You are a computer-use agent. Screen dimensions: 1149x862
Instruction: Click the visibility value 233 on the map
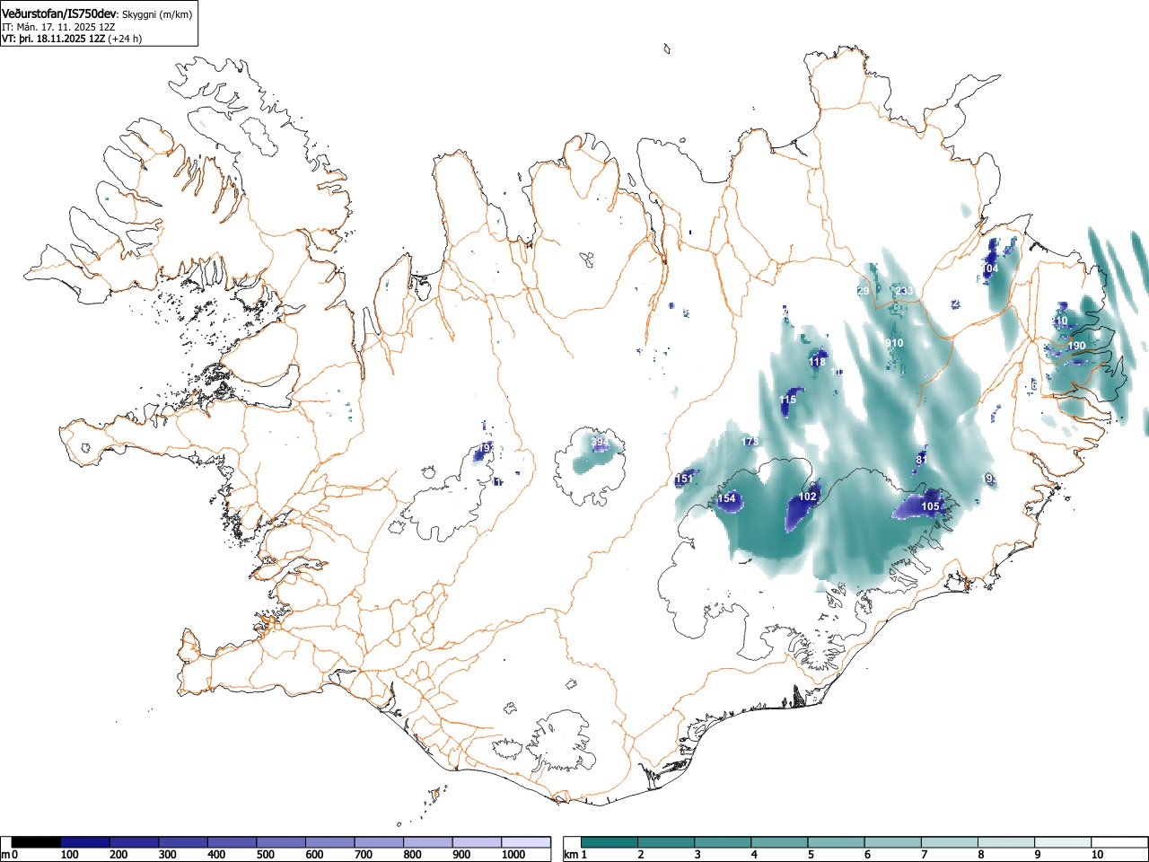tap(904, 291)
